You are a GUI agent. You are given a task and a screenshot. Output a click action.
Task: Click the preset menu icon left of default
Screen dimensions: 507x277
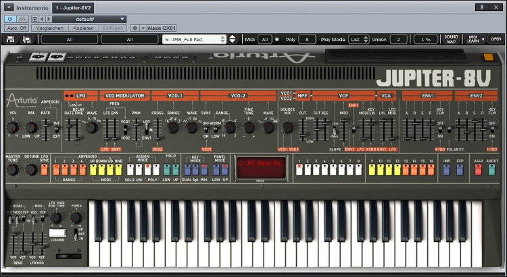pyautogui.click(x=35, y=19)
